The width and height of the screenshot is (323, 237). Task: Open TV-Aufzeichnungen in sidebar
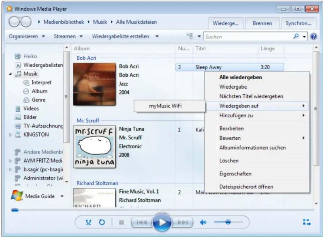click(x=39, y=126)
